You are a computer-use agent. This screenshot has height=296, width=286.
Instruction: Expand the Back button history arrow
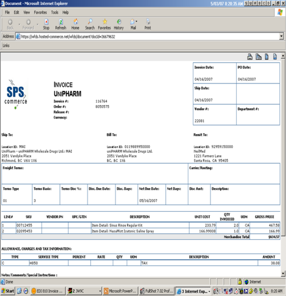19,24
